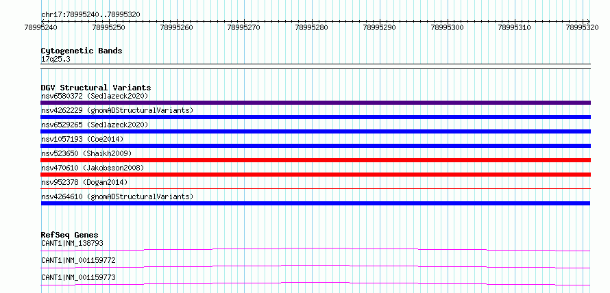Click ruler position 78995240
This screenshot has height=293, width=610.
41,27
